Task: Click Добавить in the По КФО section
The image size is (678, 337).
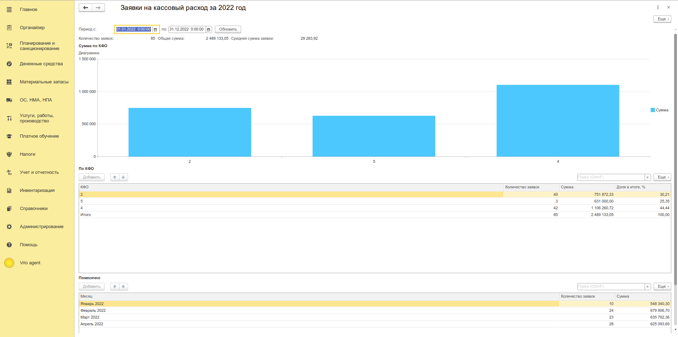Action: (91, 177)
